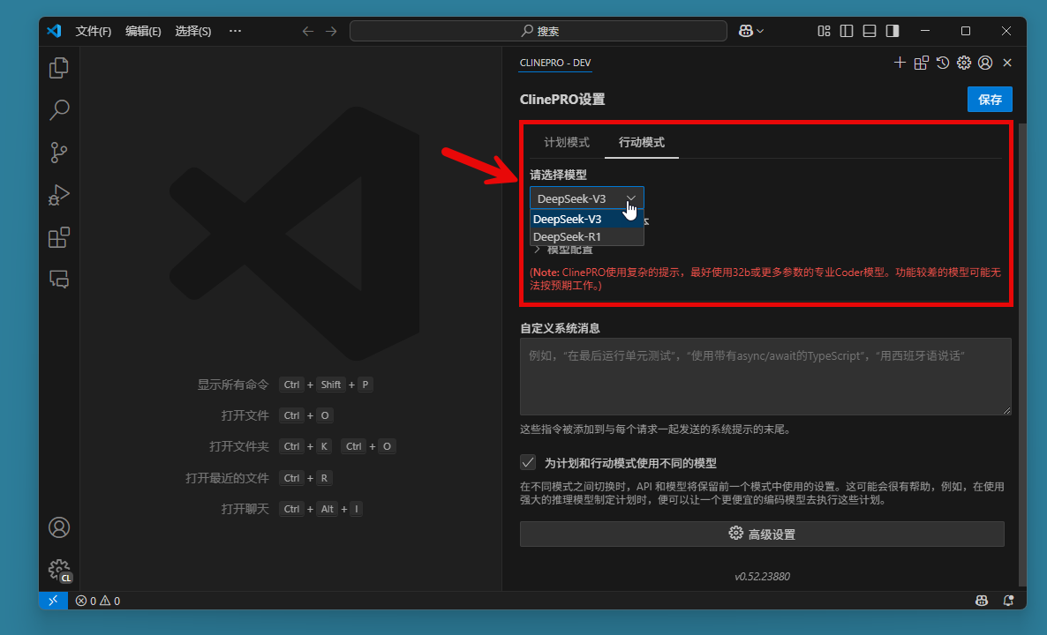Open the Explorer view in activity bar
The image size is (1047, 635).
tap(59, 68)
